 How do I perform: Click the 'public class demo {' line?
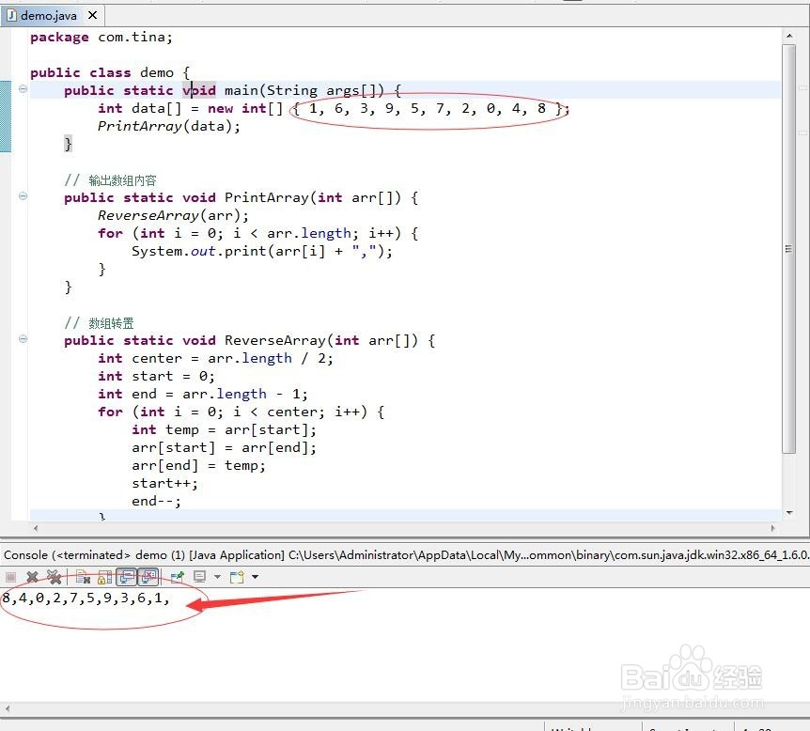110,73
